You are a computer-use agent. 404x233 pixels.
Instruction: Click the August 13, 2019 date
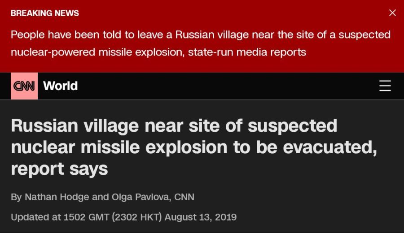point(201,217)
